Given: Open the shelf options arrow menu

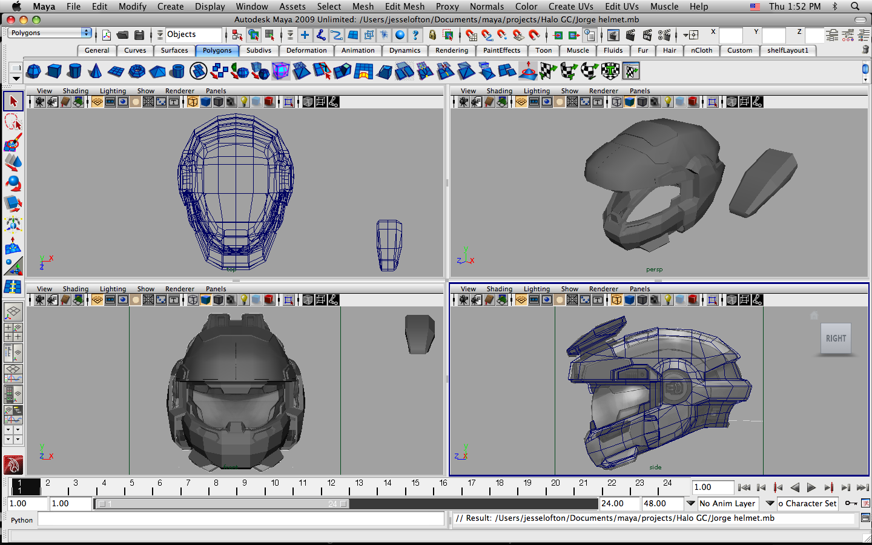Looking at the screenshot, I should pos(16,79).
